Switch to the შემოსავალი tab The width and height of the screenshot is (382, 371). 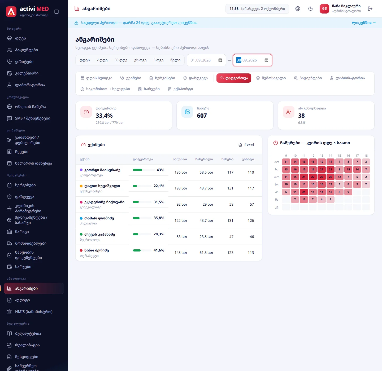coord(271,78)
